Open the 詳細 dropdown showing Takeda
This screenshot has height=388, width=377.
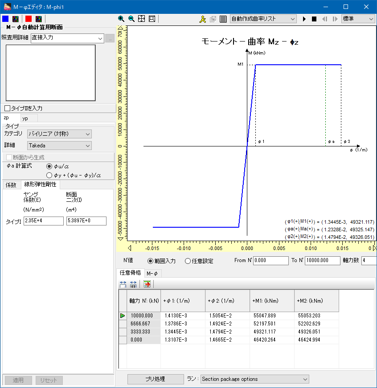point(59,146)
